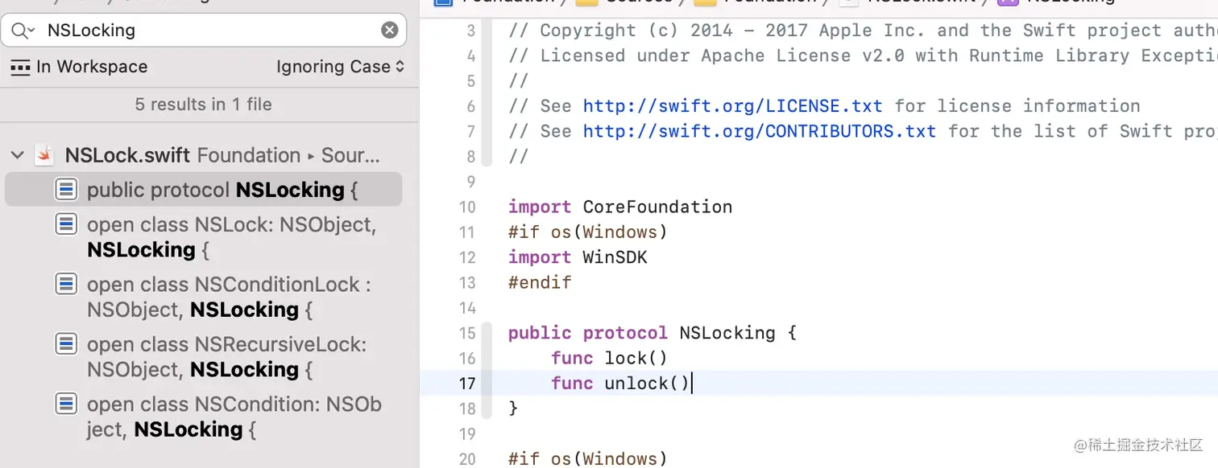The image size is (1218, 468).
Task: Select result open class NSConditionLock
Action: point(203,297)
